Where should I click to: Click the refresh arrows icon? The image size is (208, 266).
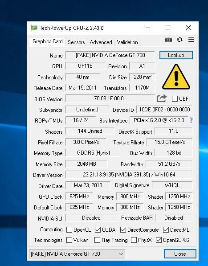179,40
